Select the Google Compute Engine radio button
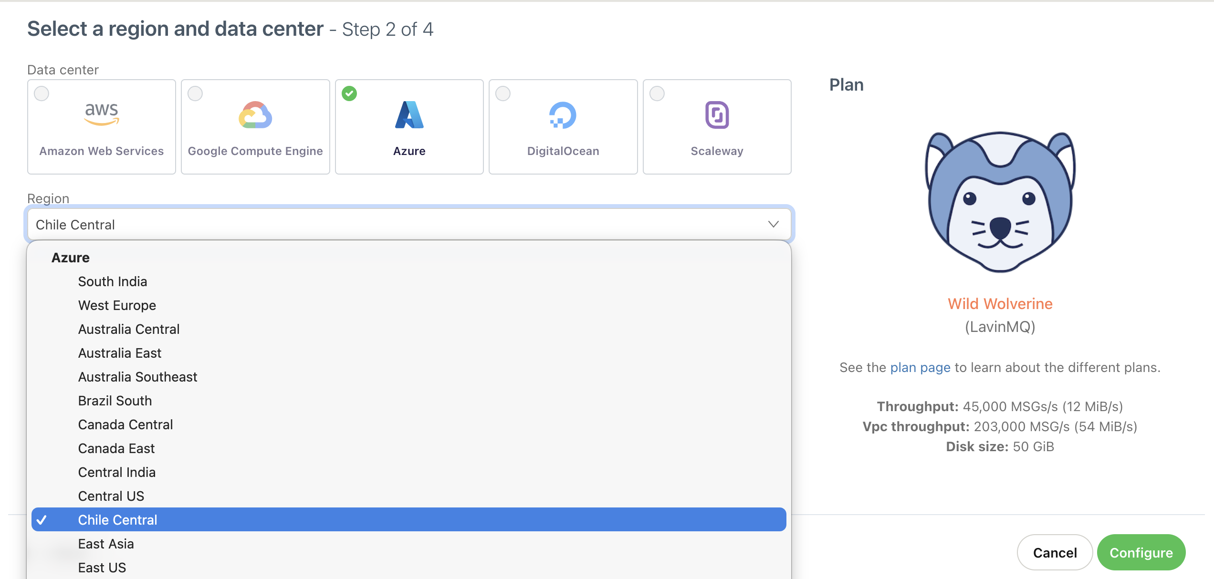The height and width of the screenshot is (579, 1214). click(x=195, y=93)
